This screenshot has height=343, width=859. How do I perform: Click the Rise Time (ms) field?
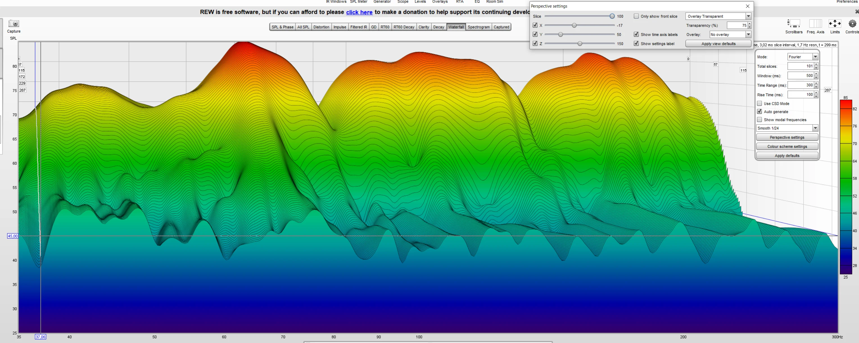pos(801,94)
